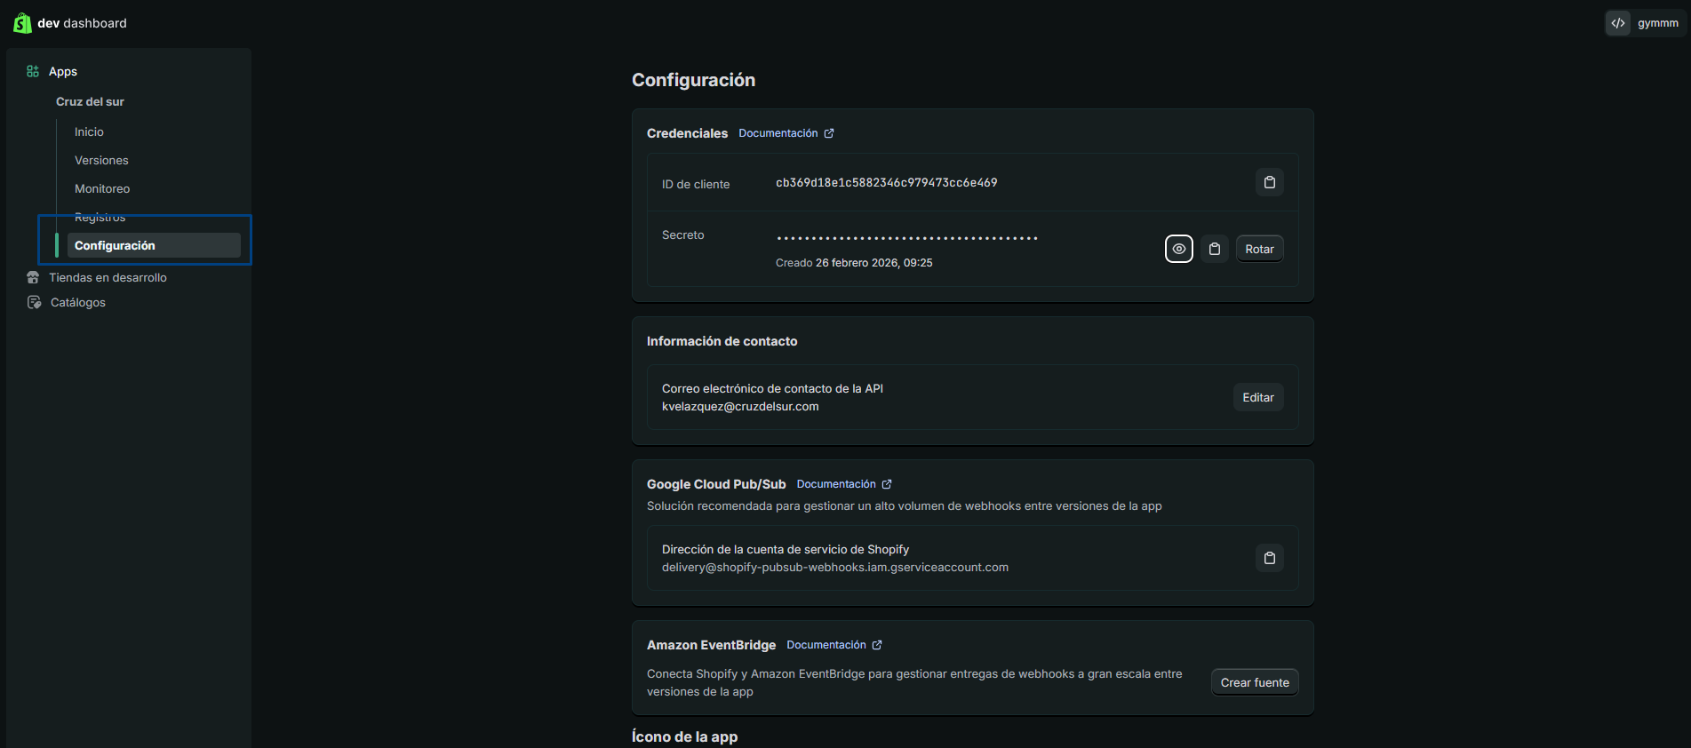The height and width of the screenshot is (748, 1691).
Task: Click the Ícono de la app heading
Action: point(684,736)
